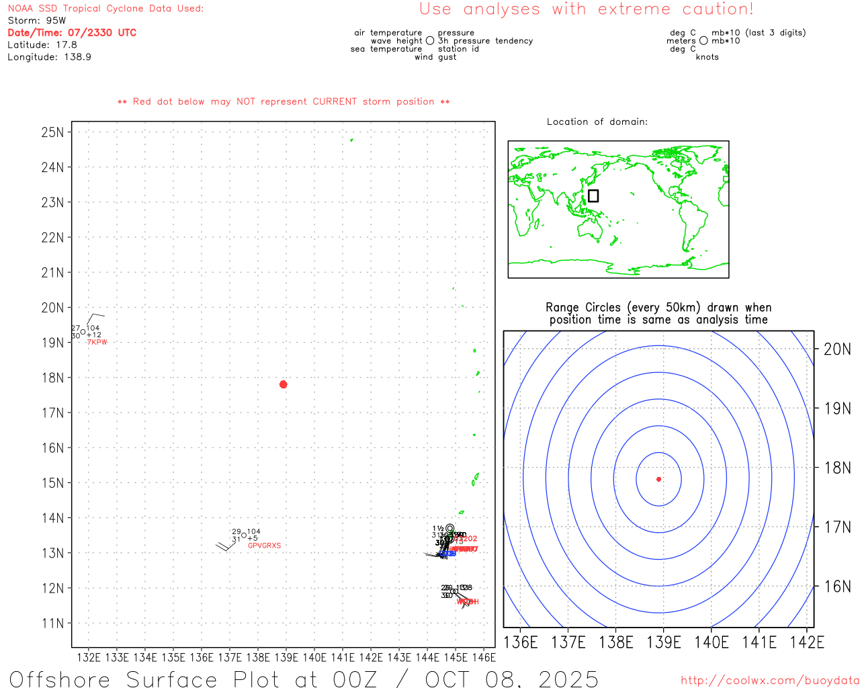
Task: Click the 'sea temperature' legend label
Action: click(386, 49)
